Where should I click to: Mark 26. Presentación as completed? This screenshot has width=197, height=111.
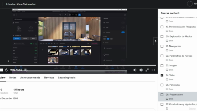(162, 95)
